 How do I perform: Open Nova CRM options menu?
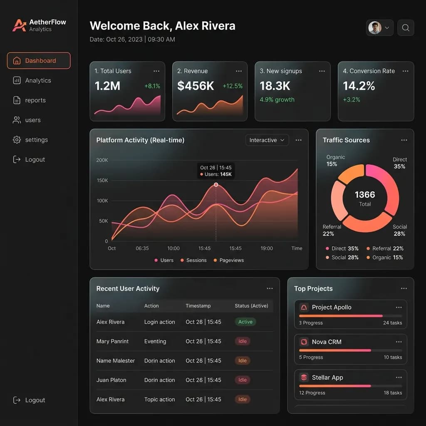coord(399,342)
